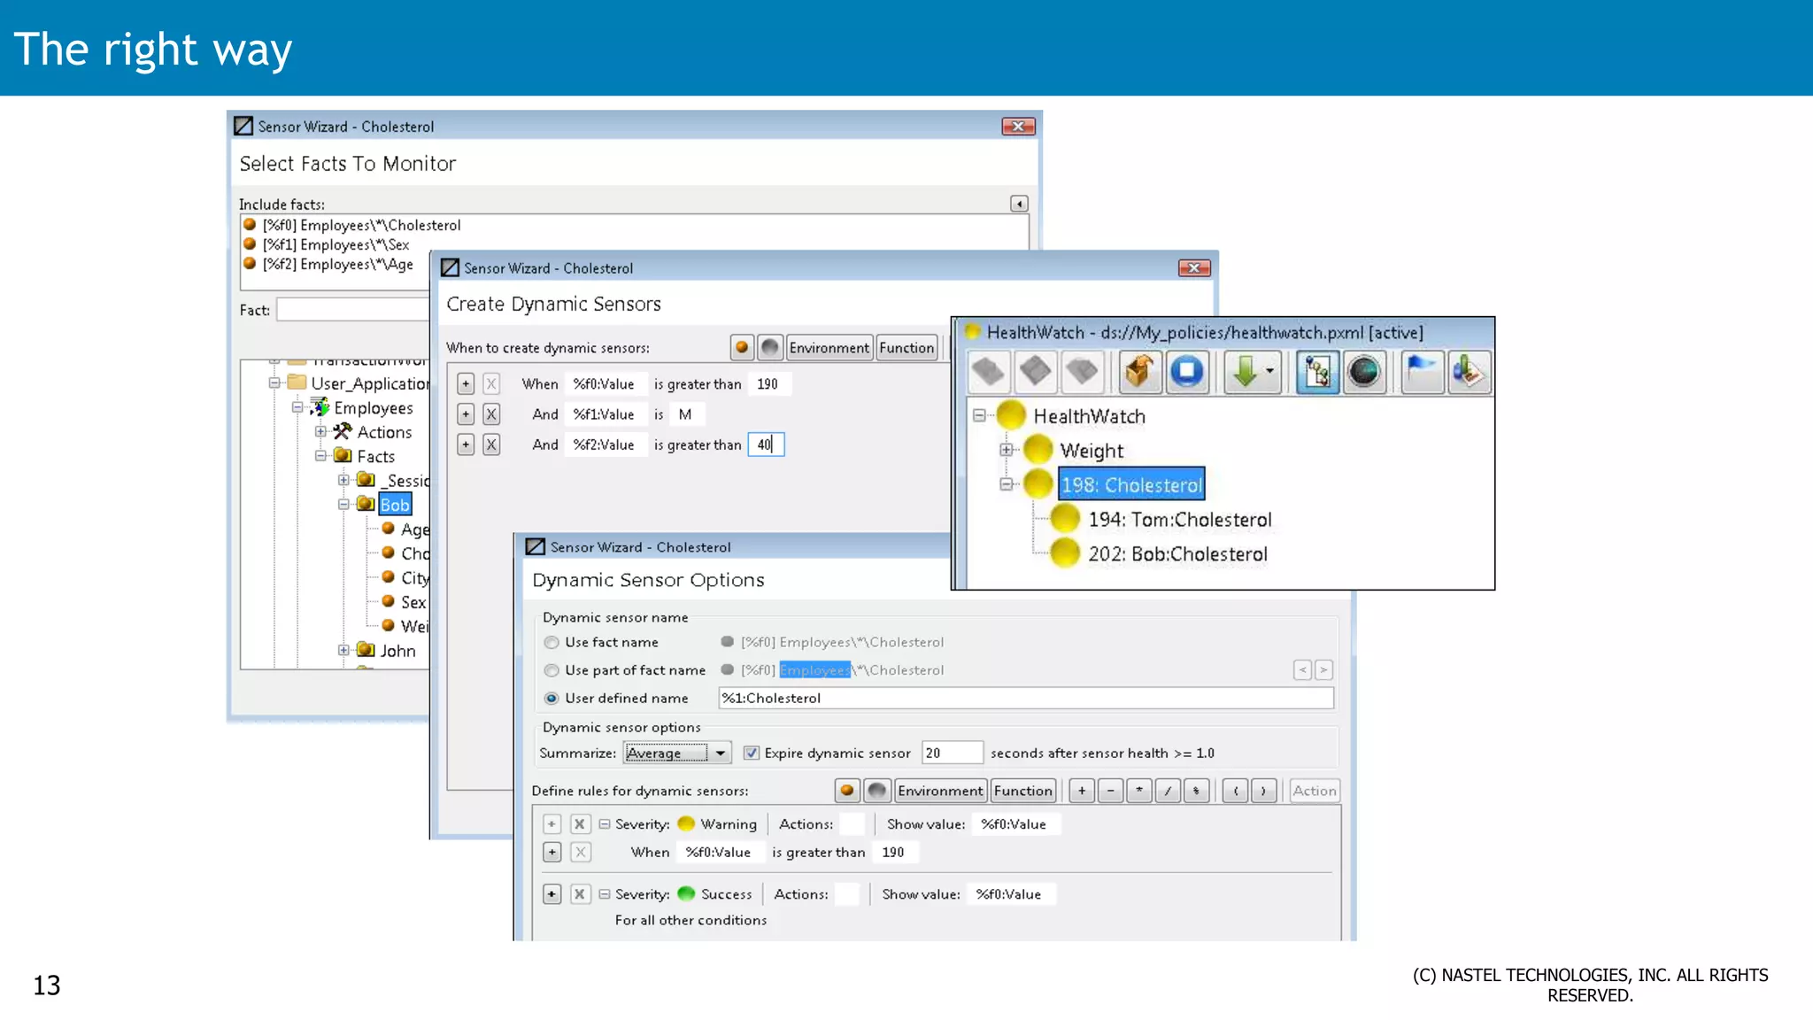Image resolution: width=1813 pixels, height=1020 pixels.
Task: Click the Environment button in Create Dynamic Sensors
Action: pos(829,348)
